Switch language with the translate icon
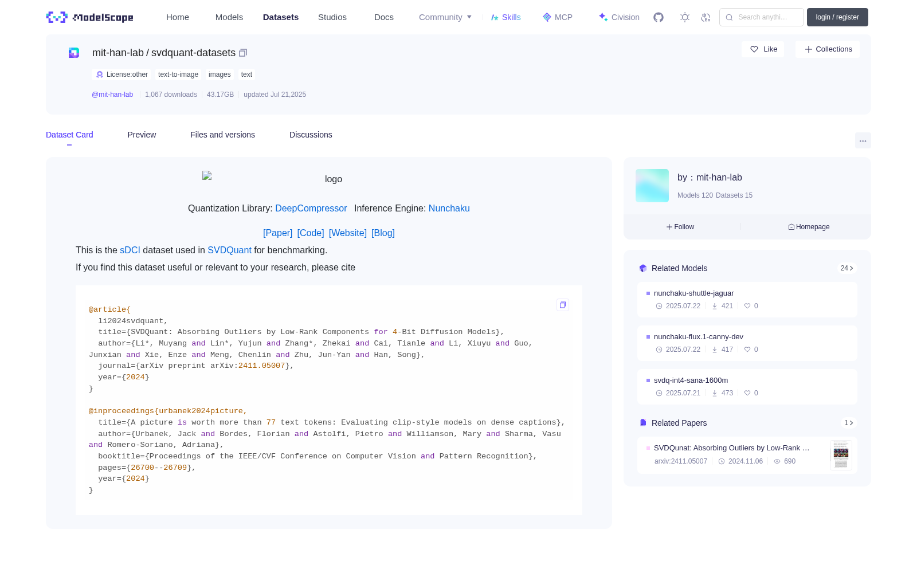The width and height of the screenshot is (917, 573). [x=706, y=17]
